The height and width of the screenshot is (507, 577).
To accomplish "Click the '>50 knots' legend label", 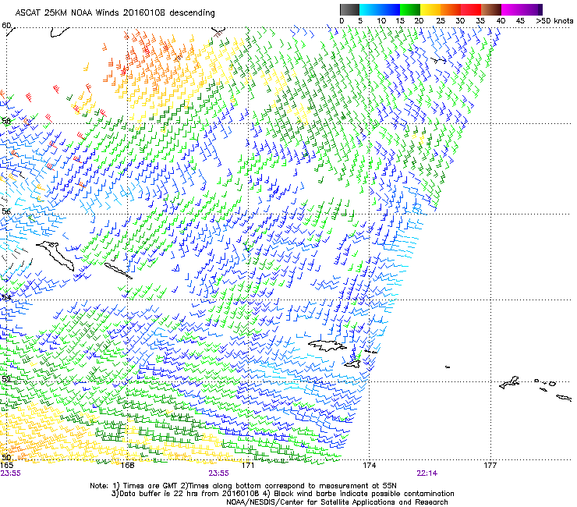I will pyautogui.click(x=554, y=21).
